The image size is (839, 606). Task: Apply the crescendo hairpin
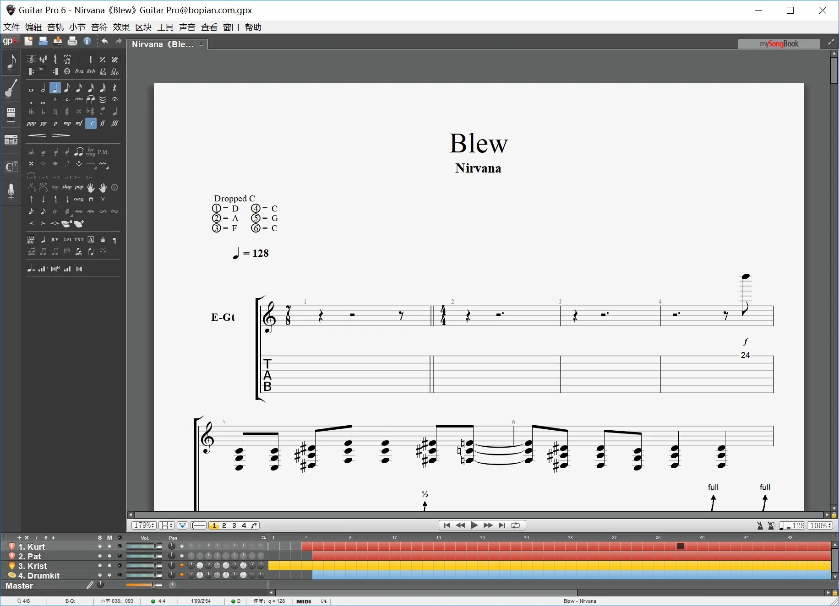click(38, 135)
